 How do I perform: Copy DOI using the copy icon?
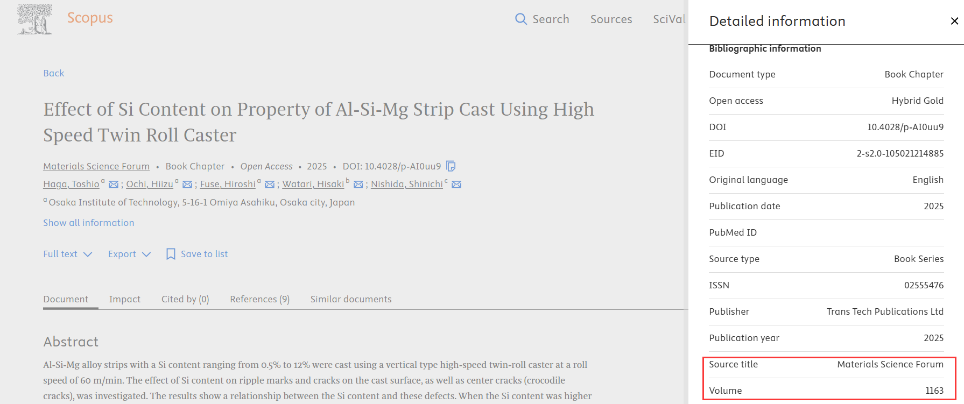[x=451, y=166]
